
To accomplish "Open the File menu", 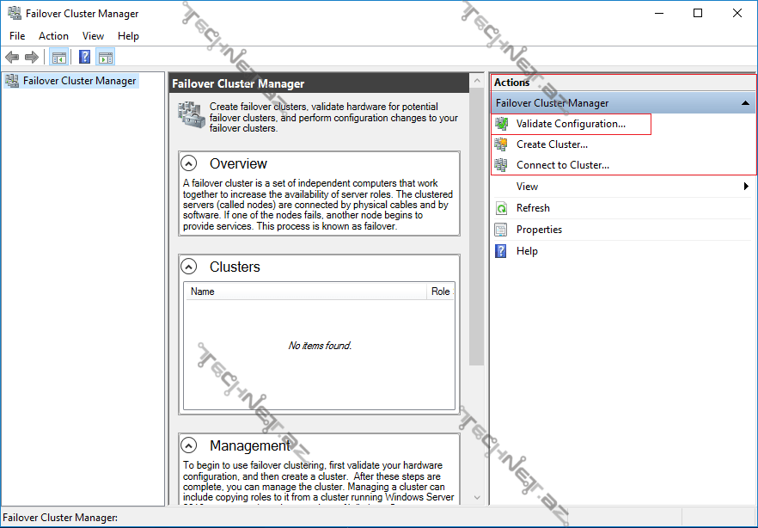I will (x=16, y=36).
